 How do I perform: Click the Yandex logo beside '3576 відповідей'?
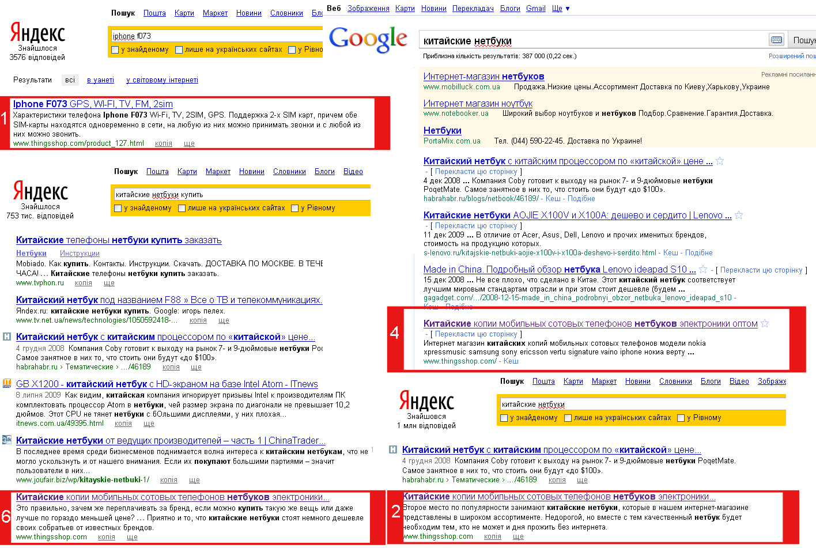(37, 33)
